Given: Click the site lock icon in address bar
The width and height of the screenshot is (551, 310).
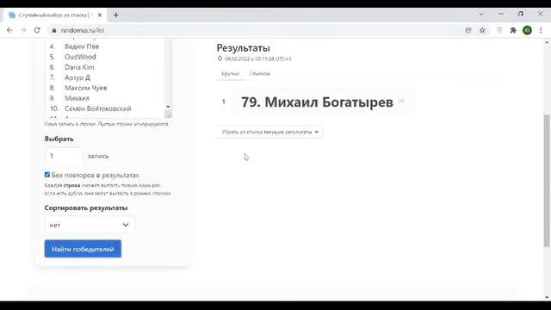Looking at the screenshot, I should pos(53,31).
